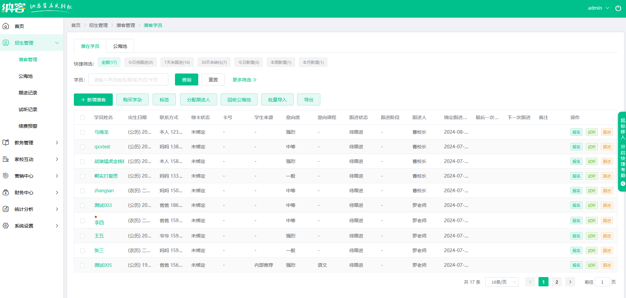626x298 pixels.
Task: Click the 教务管理 book icon
Action: [6, 142]
